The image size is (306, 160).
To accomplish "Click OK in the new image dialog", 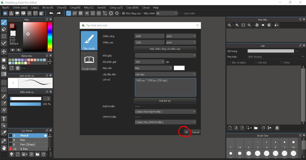I will (186, 132).
